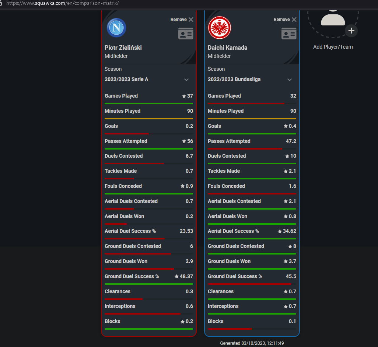Click Kamada's Passes Attempted value 47.2
The width and height of the screenshot is (378, 347).
[x=291, y=141]
